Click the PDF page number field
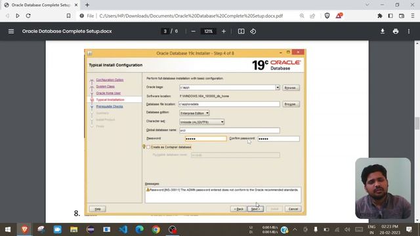Image resolution: width=420 pixels, height=236 pixels. coord(165,31)
